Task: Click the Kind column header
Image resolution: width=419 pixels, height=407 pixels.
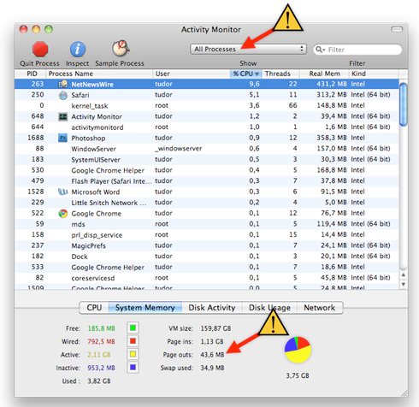Action: (x=374, y=74)
